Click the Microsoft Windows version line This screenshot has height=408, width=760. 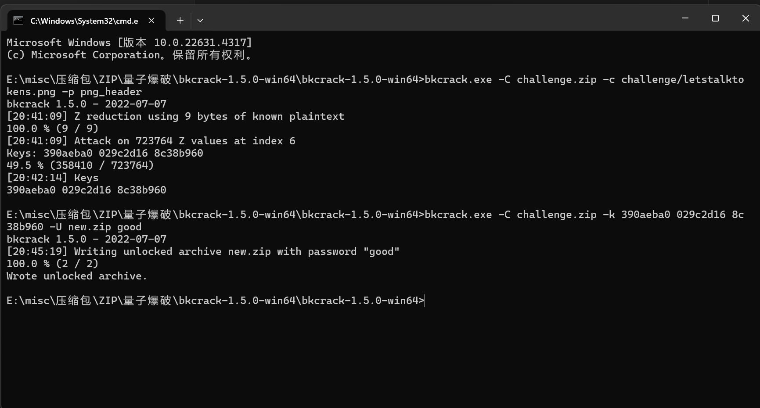(130, 43)
